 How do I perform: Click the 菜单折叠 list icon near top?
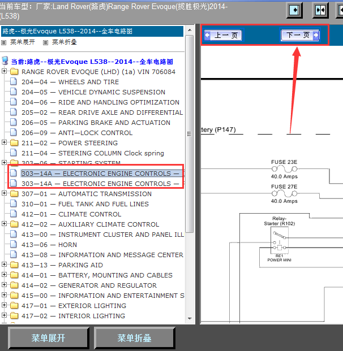(45, 42)
